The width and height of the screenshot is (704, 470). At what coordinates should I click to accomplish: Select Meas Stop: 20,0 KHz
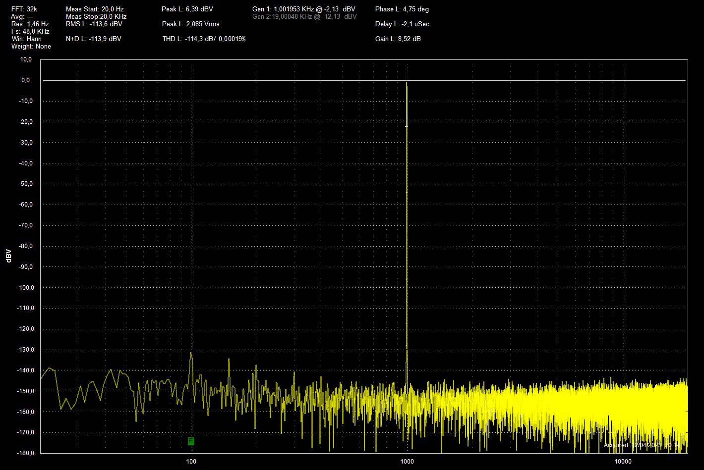point(96,16)
